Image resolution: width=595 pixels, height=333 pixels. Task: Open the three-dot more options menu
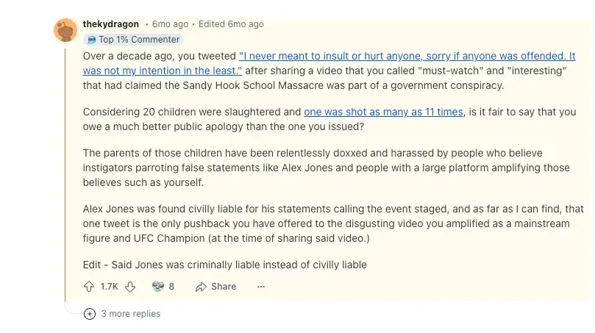click(x=261, y=287)
